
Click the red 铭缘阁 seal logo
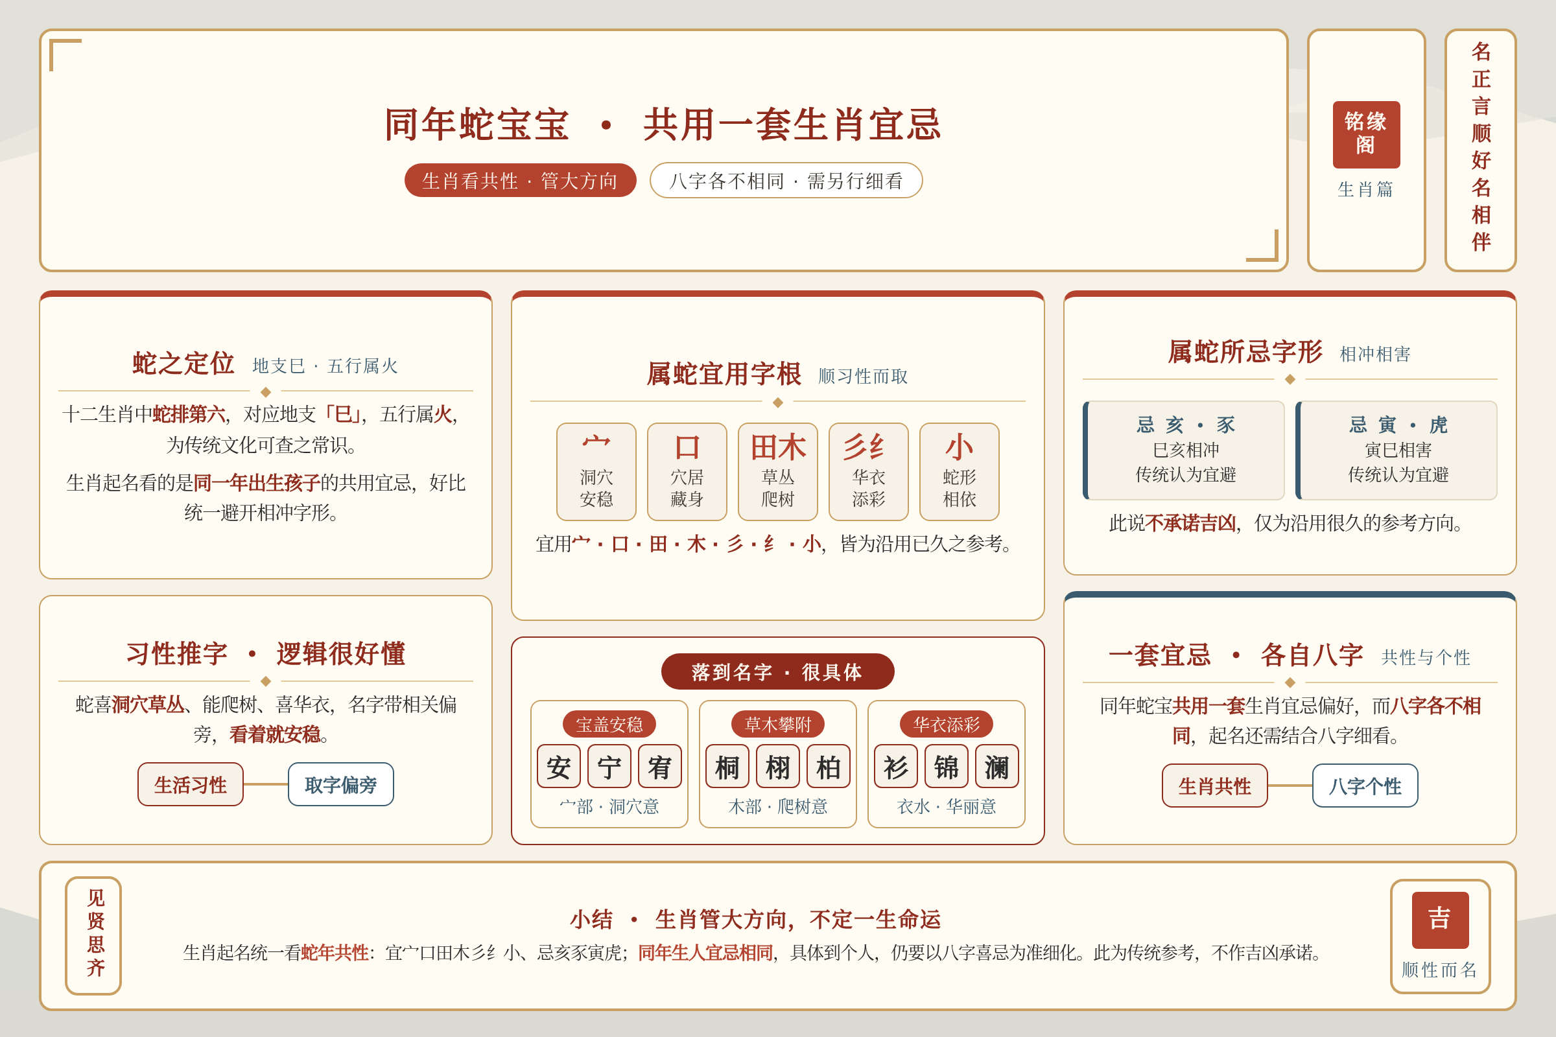tap(1366, 134)
